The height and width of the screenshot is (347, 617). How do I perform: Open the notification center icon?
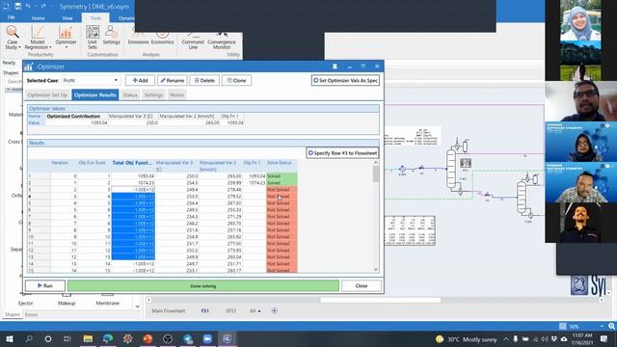[x=604, y=338]
